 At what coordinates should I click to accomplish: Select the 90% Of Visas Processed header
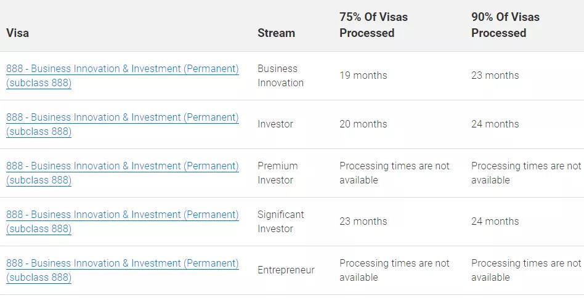[x=505, y=25]
